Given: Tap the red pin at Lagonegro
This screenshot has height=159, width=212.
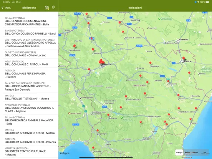Looking at the screenshot, I should [x=98, y=131].
